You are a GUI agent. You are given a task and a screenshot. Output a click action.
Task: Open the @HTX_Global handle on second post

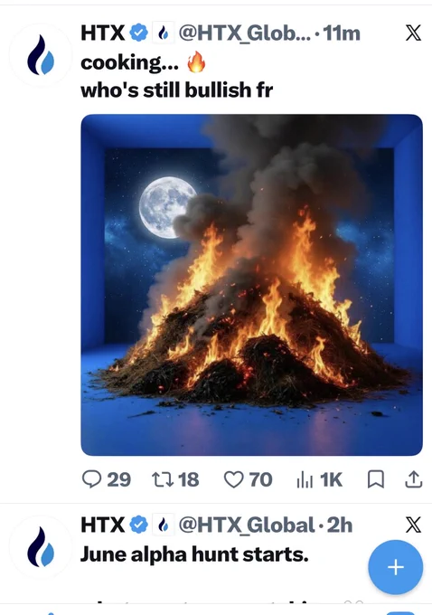(247, 525)
